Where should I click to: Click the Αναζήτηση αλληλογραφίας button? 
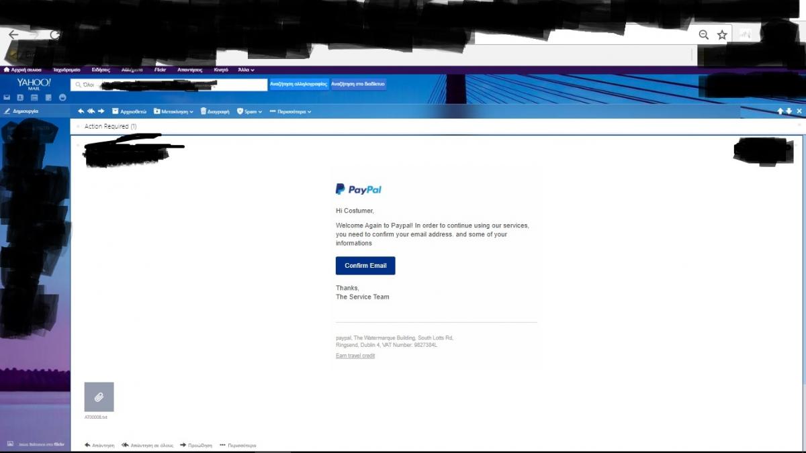(298, 85)
